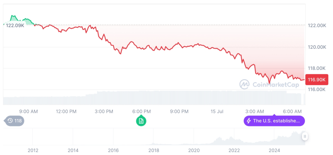Select 2022 on the overview timeline
The image size is (333, 155).
point(234,150)
